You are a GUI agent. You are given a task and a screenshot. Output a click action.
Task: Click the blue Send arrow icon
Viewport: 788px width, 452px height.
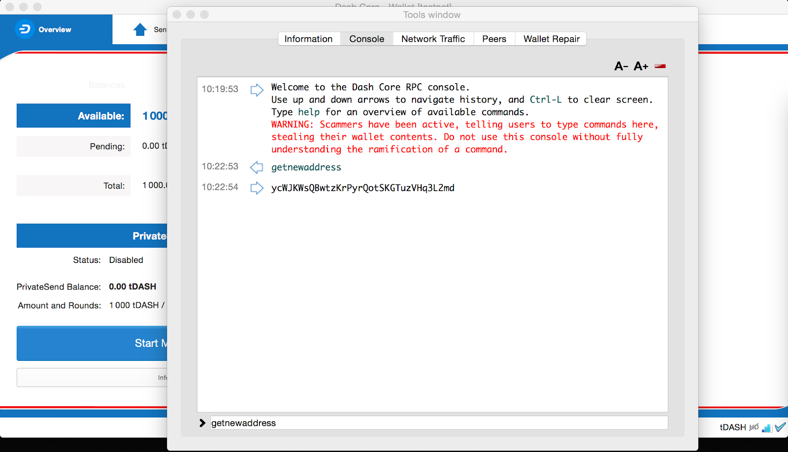[140, 30]
